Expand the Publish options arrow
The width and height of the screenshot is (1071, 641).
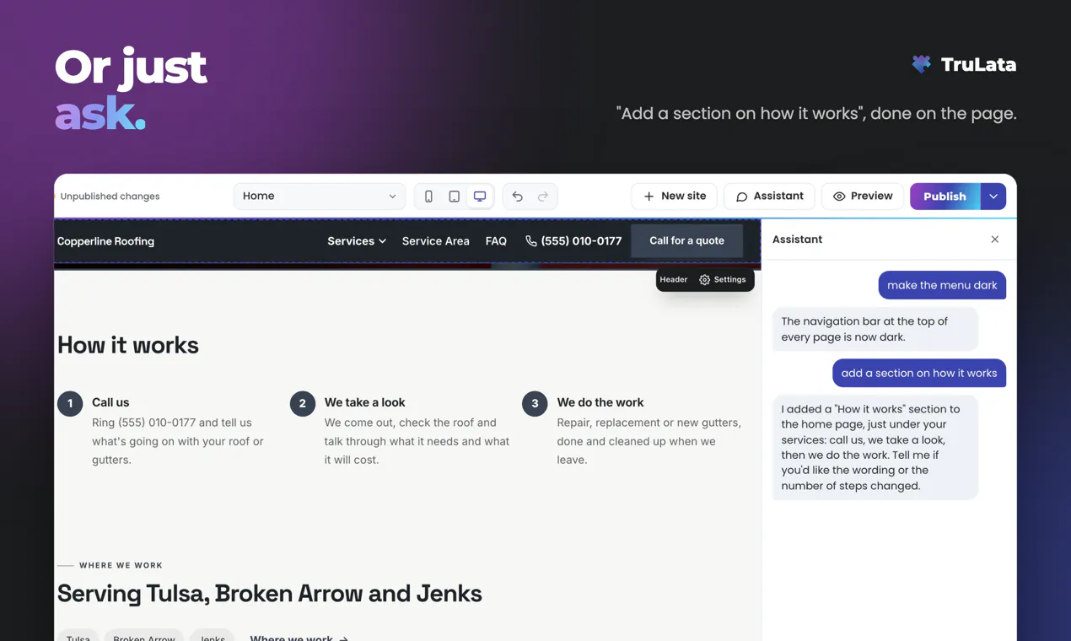pyautogui.click(x=993, y=196)
